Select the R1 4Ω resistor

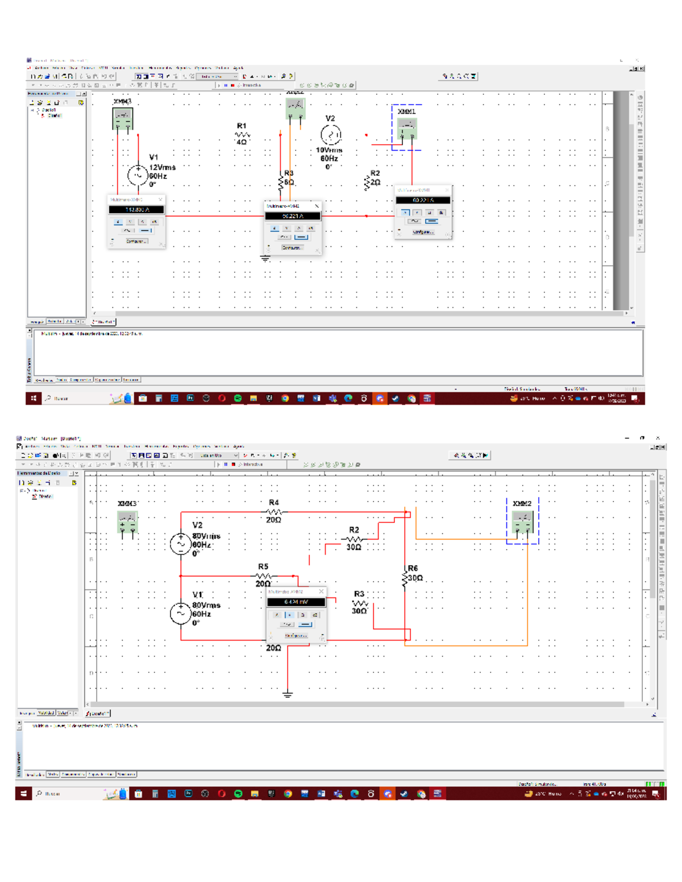click(242, 135)
